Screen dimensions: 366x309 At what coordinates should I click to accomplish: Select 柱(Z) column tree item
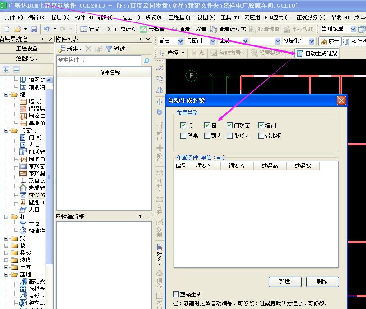pyautogui.click(x=31, y=224)
